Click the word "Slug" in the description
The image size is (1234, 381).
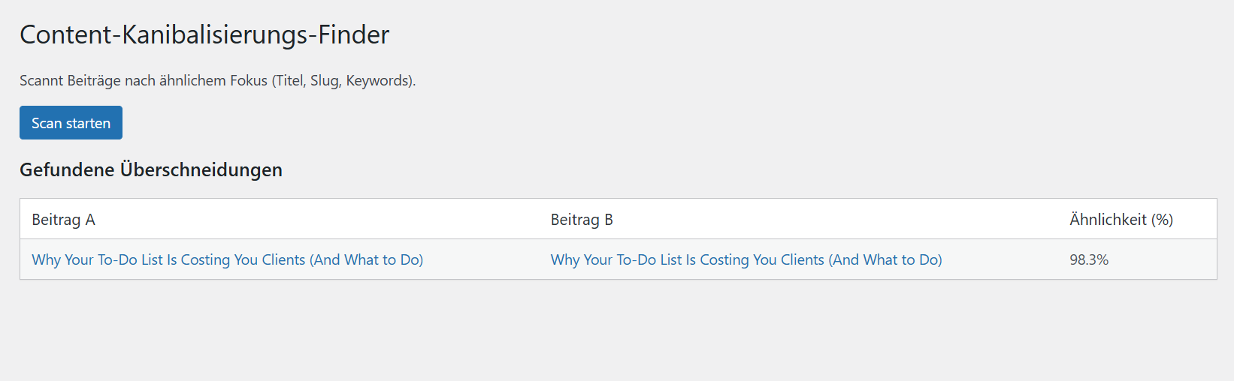tap(324, 80)
